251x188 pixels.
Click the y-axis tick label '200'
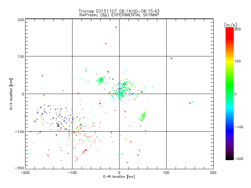(x=21, y=20)
